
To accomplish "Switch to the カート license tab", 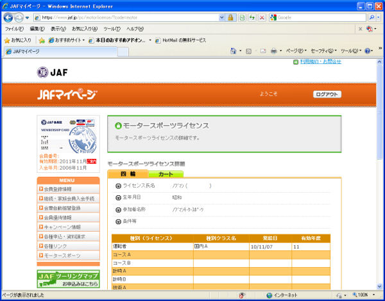I will click(166, 174).
